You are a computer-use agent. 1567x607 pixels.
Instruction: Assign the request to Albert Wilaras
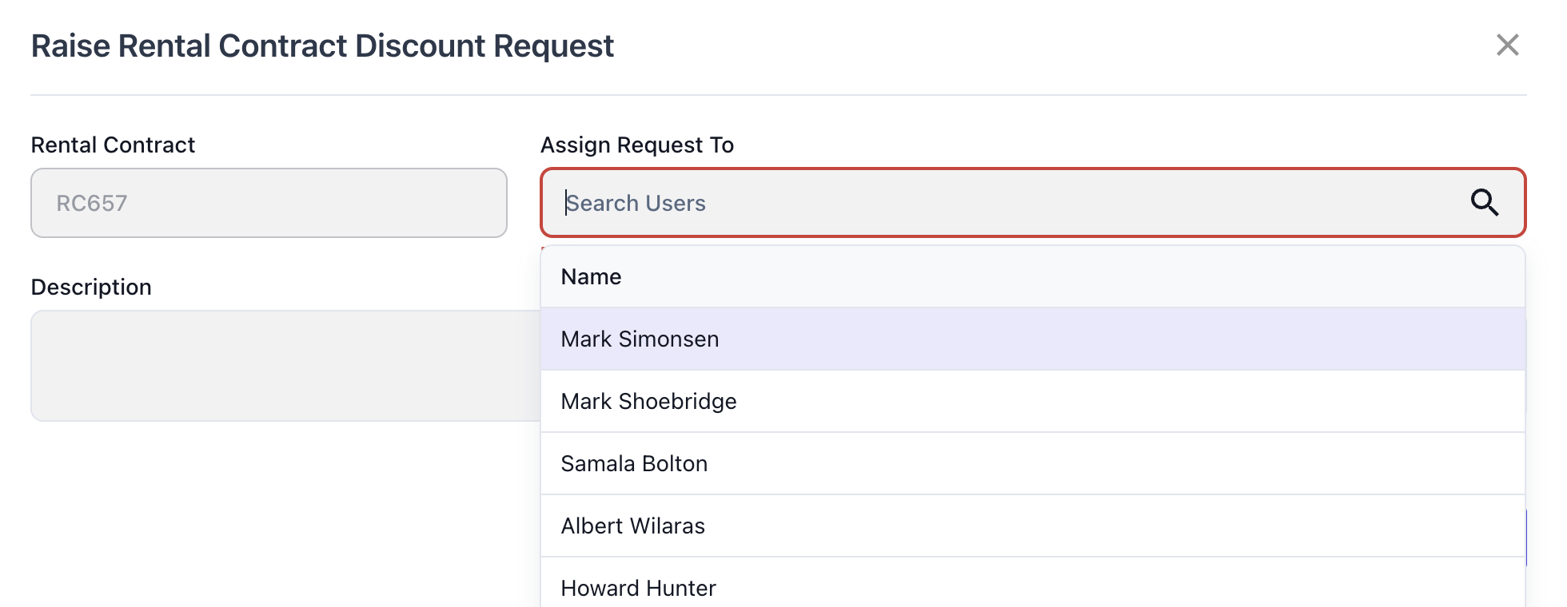tap(632, 526)
